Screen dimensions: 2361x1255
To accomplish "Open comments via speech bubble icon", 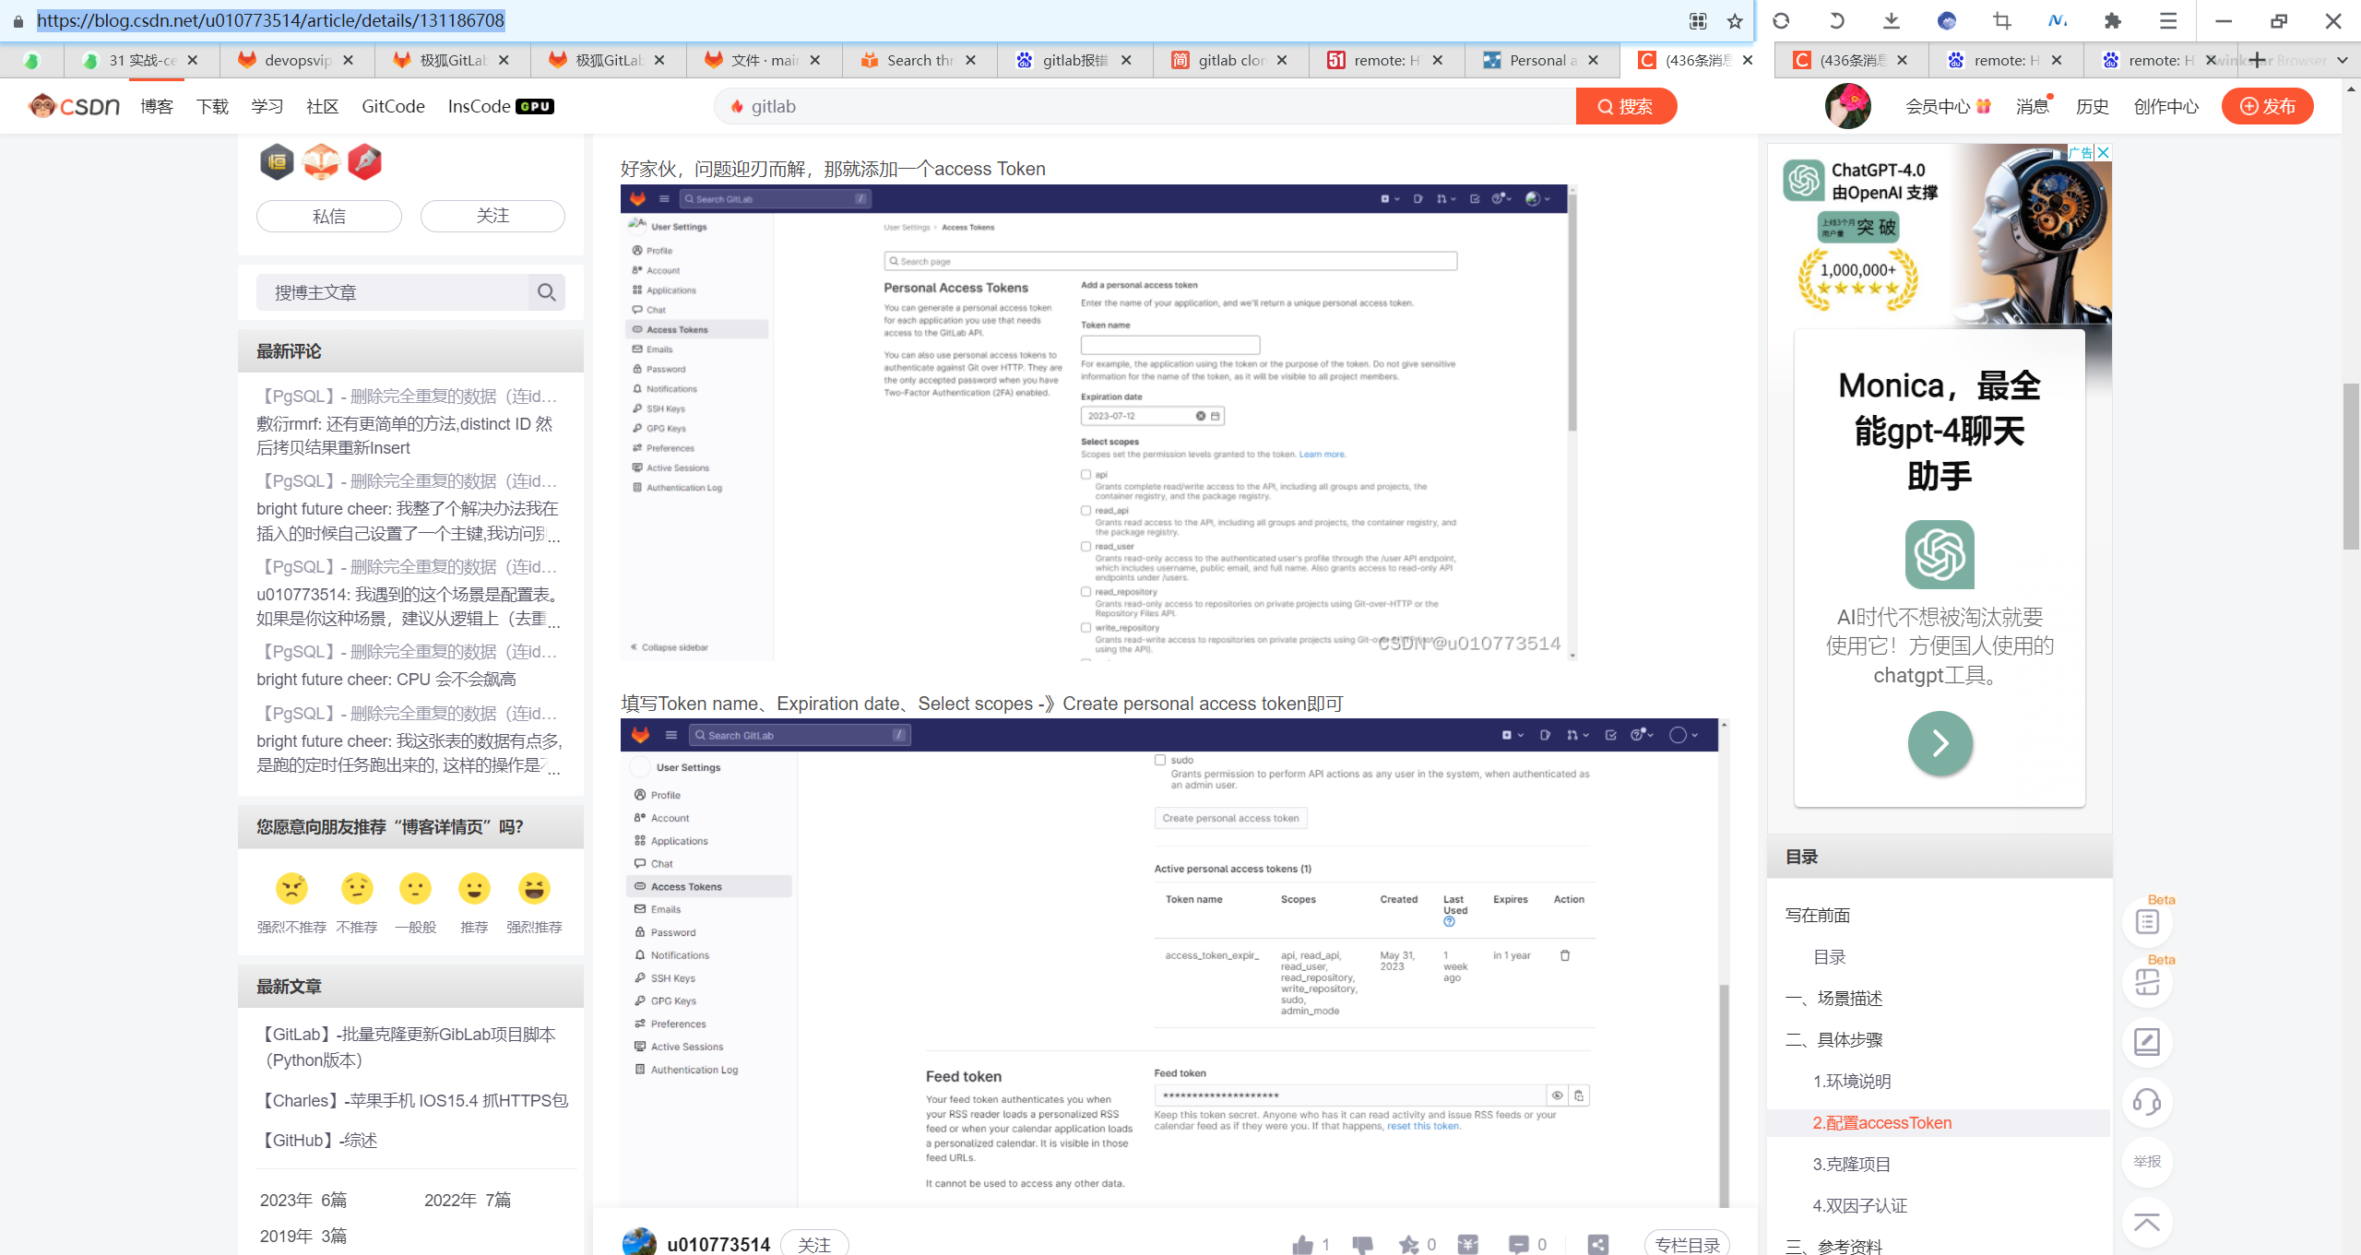I will pyautogui.click(x=1518, y=1245).
